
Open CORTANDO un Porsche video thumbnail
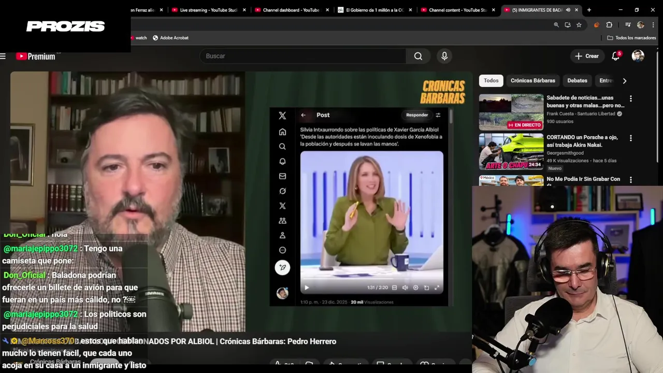[511, 152]
